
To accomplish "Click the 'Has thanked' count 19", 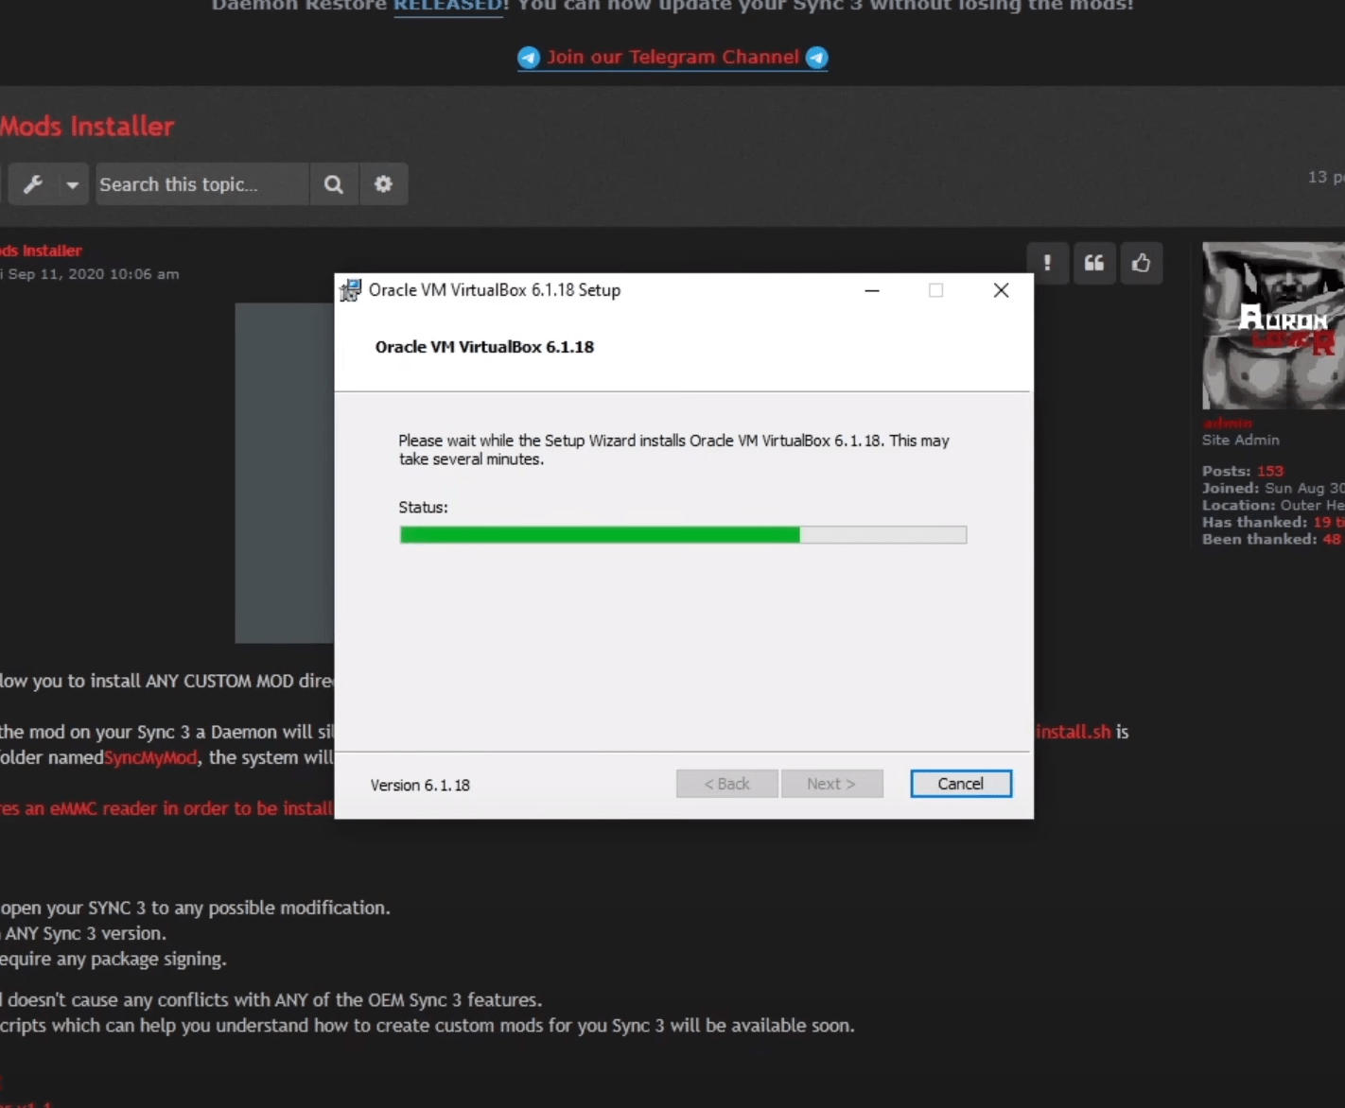I will [x=1321, y=522].
